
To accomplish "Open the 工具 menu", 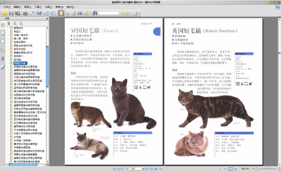I will (38, 7).
